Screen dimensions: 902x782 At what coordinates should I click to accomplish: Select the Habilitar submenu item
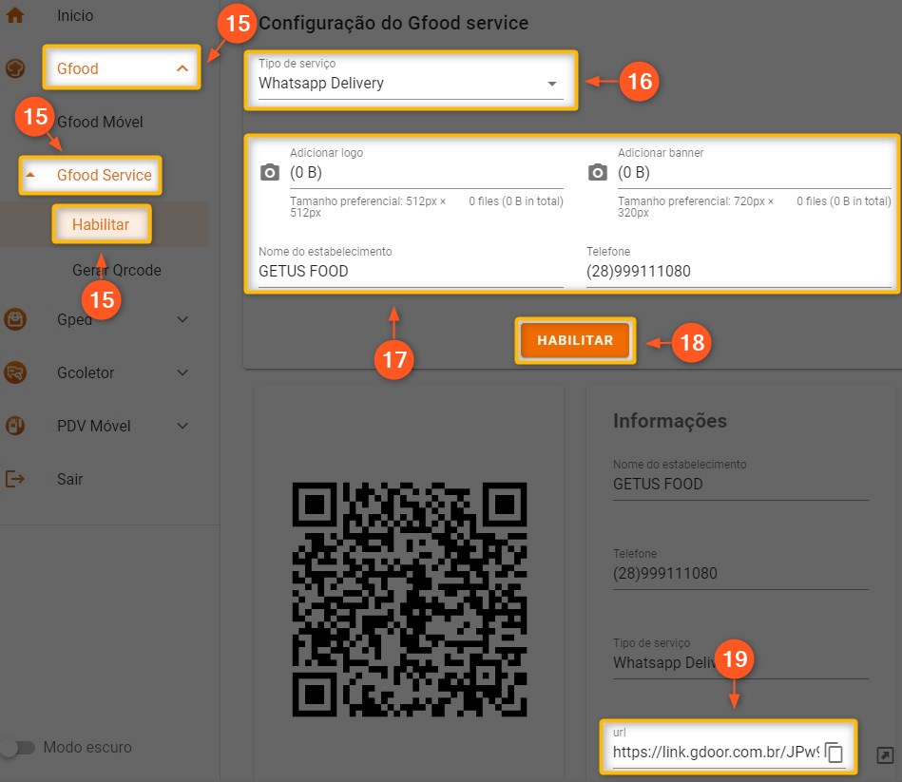pyautogui.click(x=101, y=225)
